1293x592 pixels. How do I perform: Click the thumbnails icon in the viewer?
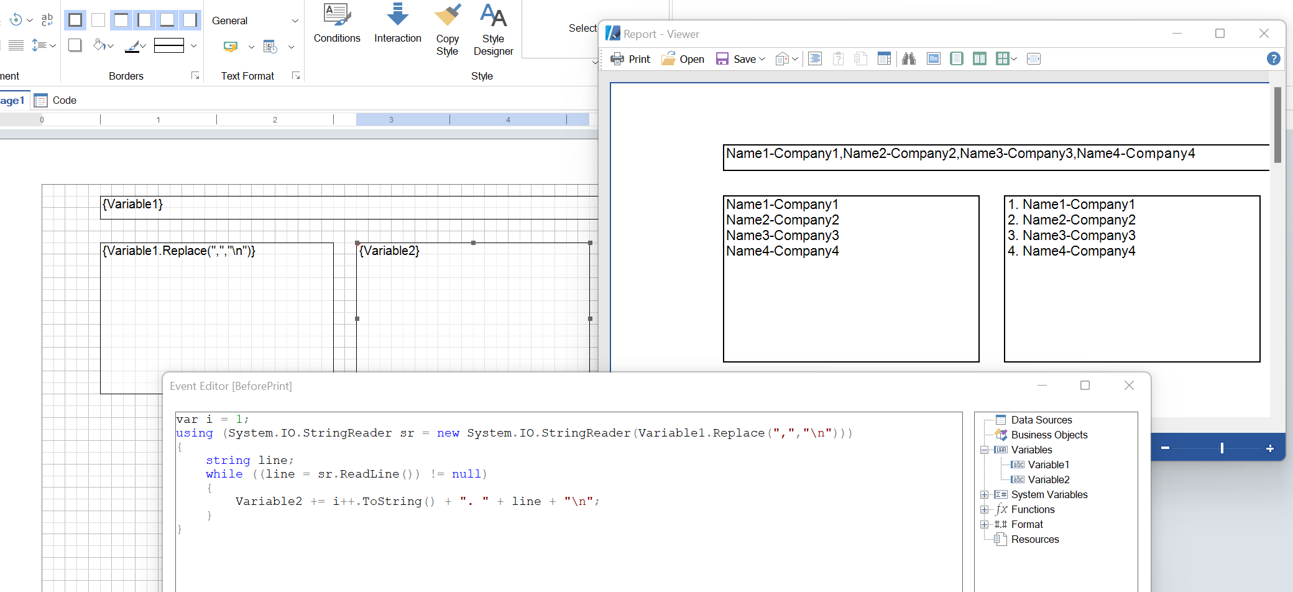tap(884, 59)
